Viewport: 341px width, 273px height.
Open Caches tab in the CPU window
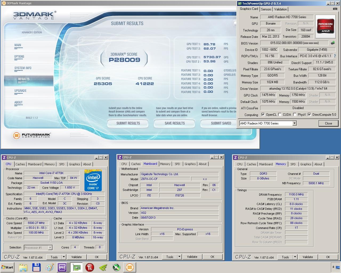[20, 164]
